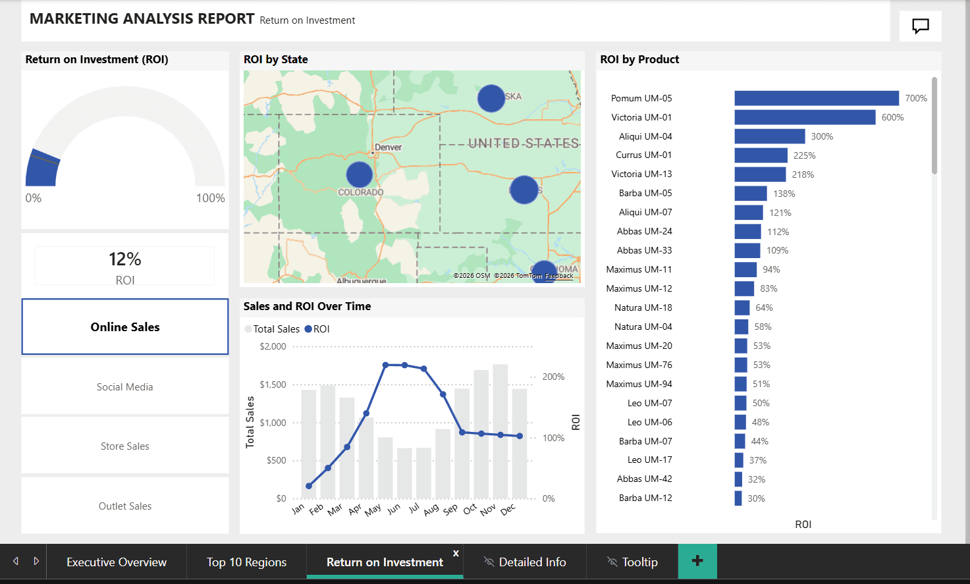Click the Currus UM-01 bar
This screenshot has width=970, height=584.
click(x=761, y=155)
